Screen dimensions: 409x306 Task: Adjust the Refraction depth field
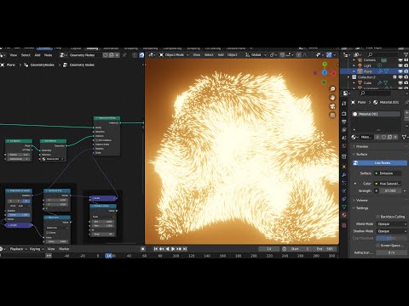click(x=392, y=252)
